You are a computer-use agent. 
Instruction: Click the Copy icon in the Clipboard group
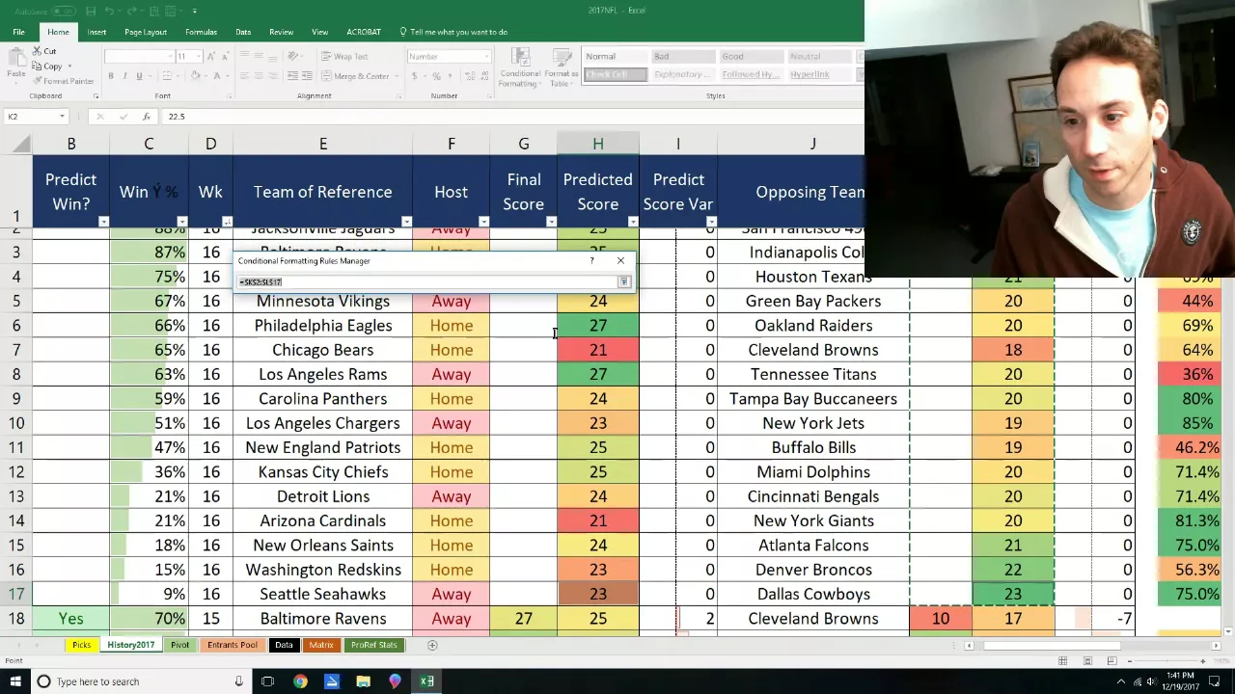coord(38,67)
